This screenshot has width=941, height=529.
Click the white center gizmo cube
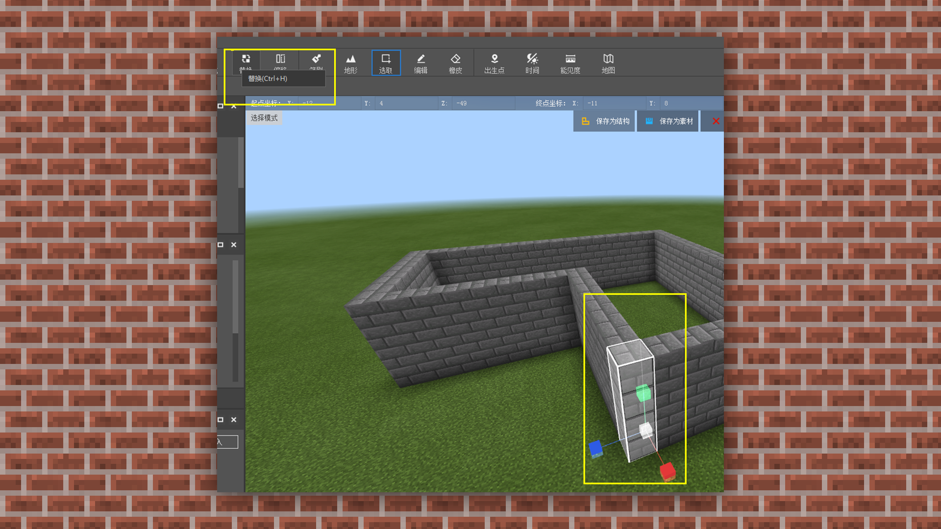tap(646, 430)
